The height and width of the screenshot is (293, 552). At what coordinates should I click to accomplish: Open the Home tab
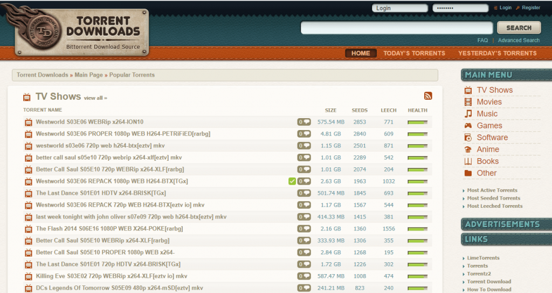361,53
